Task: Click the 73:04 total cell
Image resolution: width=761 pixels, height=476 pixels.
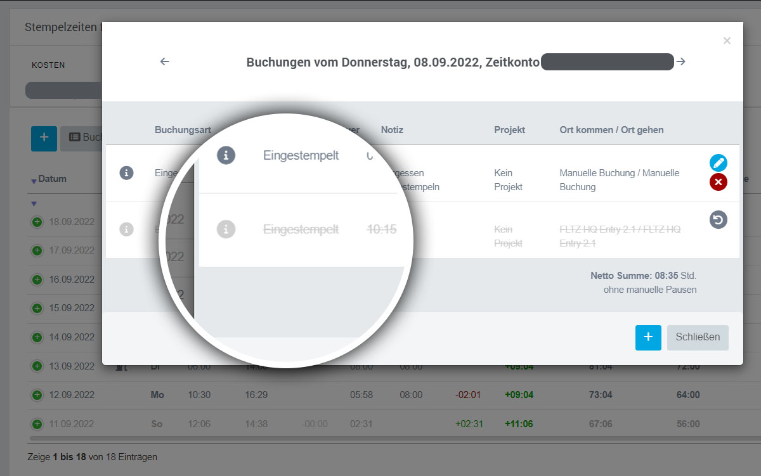Action: (601, 395)
